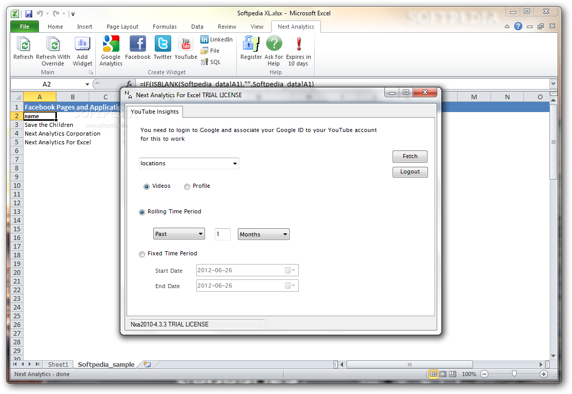Select cell 'Next Analytics Corporation'
Image resolution: width=572 pixels, height=394 pixels.
(63, 134)
